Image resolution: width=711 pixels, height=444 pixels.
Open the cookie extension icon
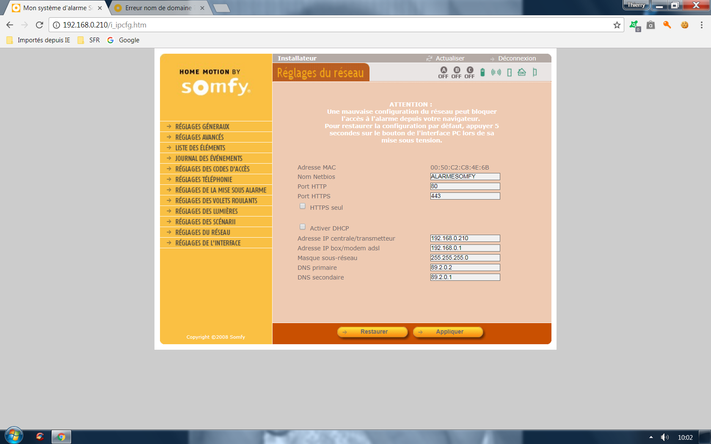pos(684,25)
